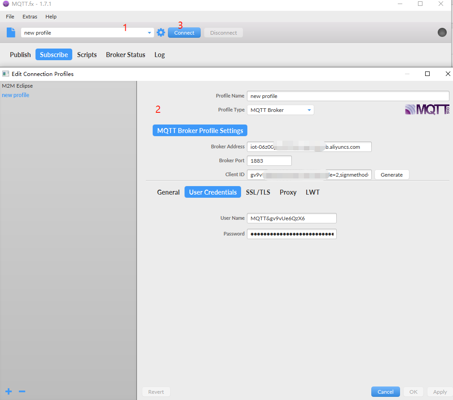Focus the Password input field

[292, 234]
